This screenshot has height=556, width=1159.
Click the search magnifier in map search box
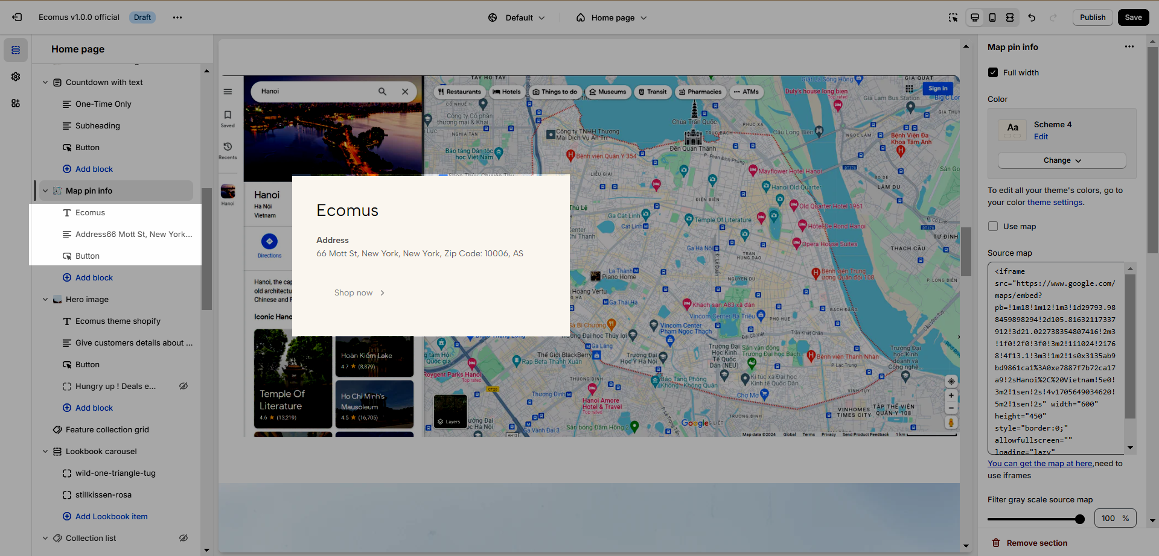tap(382, 92)
